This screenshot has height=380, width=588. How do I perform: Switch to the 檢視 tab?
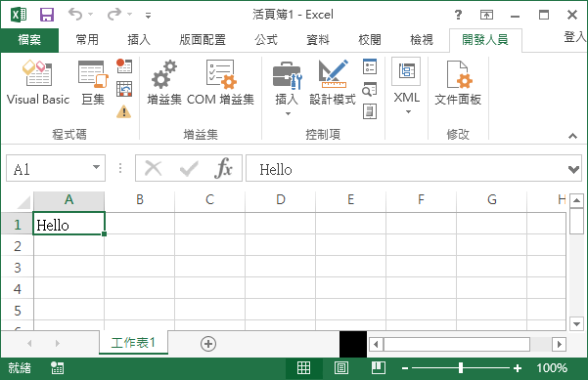pos(422,39)
